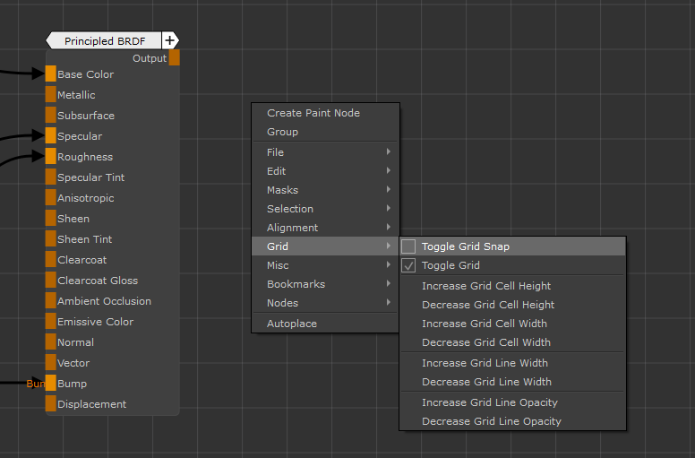Viewport: 695px width, 458px height.
Task: Click the Metallic input port square
Action: click(51, 95)
